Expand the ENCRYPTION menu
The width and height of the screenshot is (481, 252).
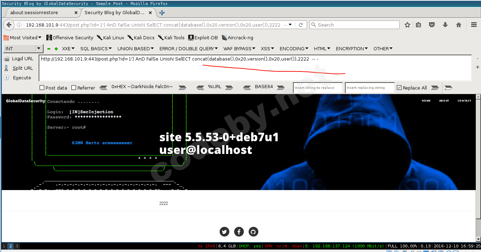click(x=352, y=49)
